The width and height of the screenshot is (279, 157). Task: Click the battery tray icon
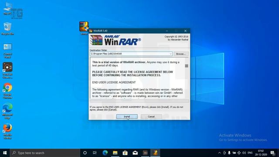pos(234,153)
